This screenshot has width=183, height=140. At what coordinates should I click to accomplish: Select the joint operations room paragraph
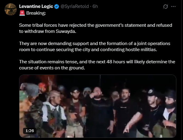tap(95, 47)
